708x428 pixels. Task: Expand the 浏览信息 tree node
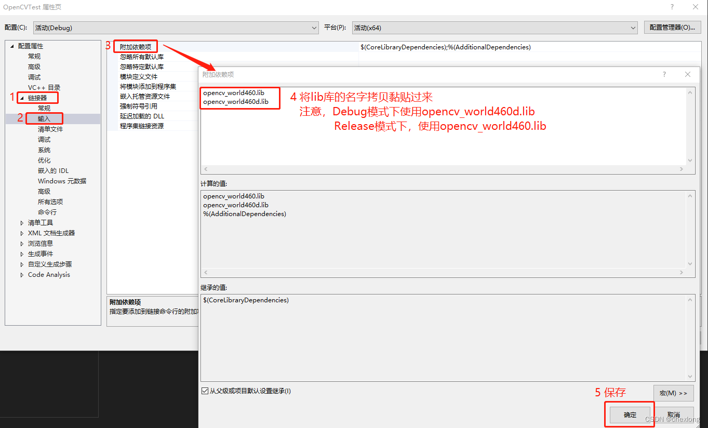22,244
